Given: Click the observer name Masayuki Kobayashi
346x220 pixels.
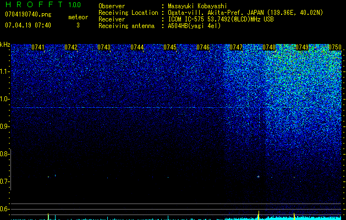Looking at the screenshot, I should tap(197, 6).
